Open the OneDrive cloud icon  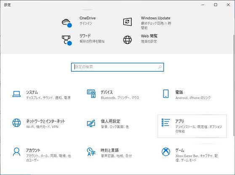click(67, 23)
